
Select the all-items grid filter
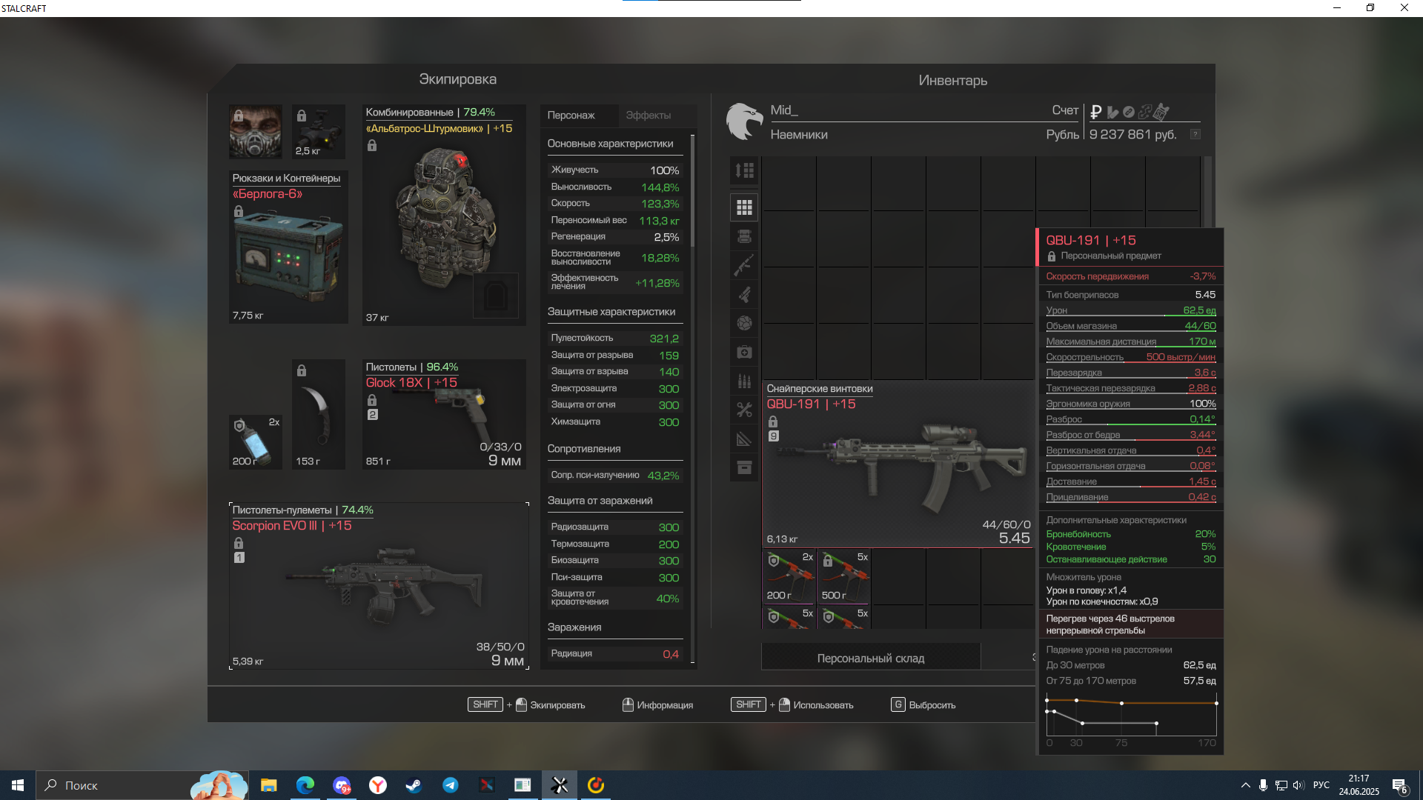pyautogui.click(x=744, y=207)
